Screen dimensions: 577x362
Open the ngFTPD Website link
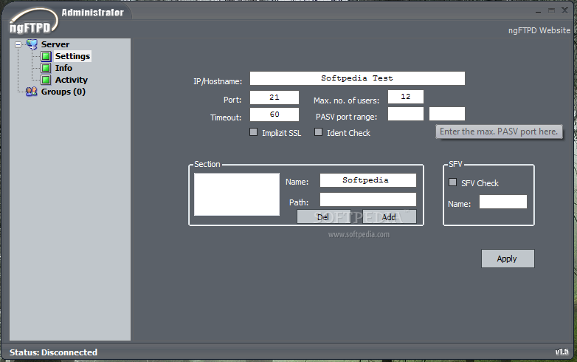tap(539, 30)
